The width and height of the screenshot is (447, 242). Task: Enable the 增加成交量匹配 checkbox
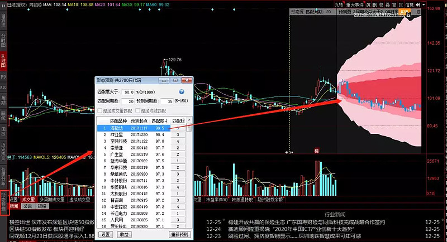(100, 110)
